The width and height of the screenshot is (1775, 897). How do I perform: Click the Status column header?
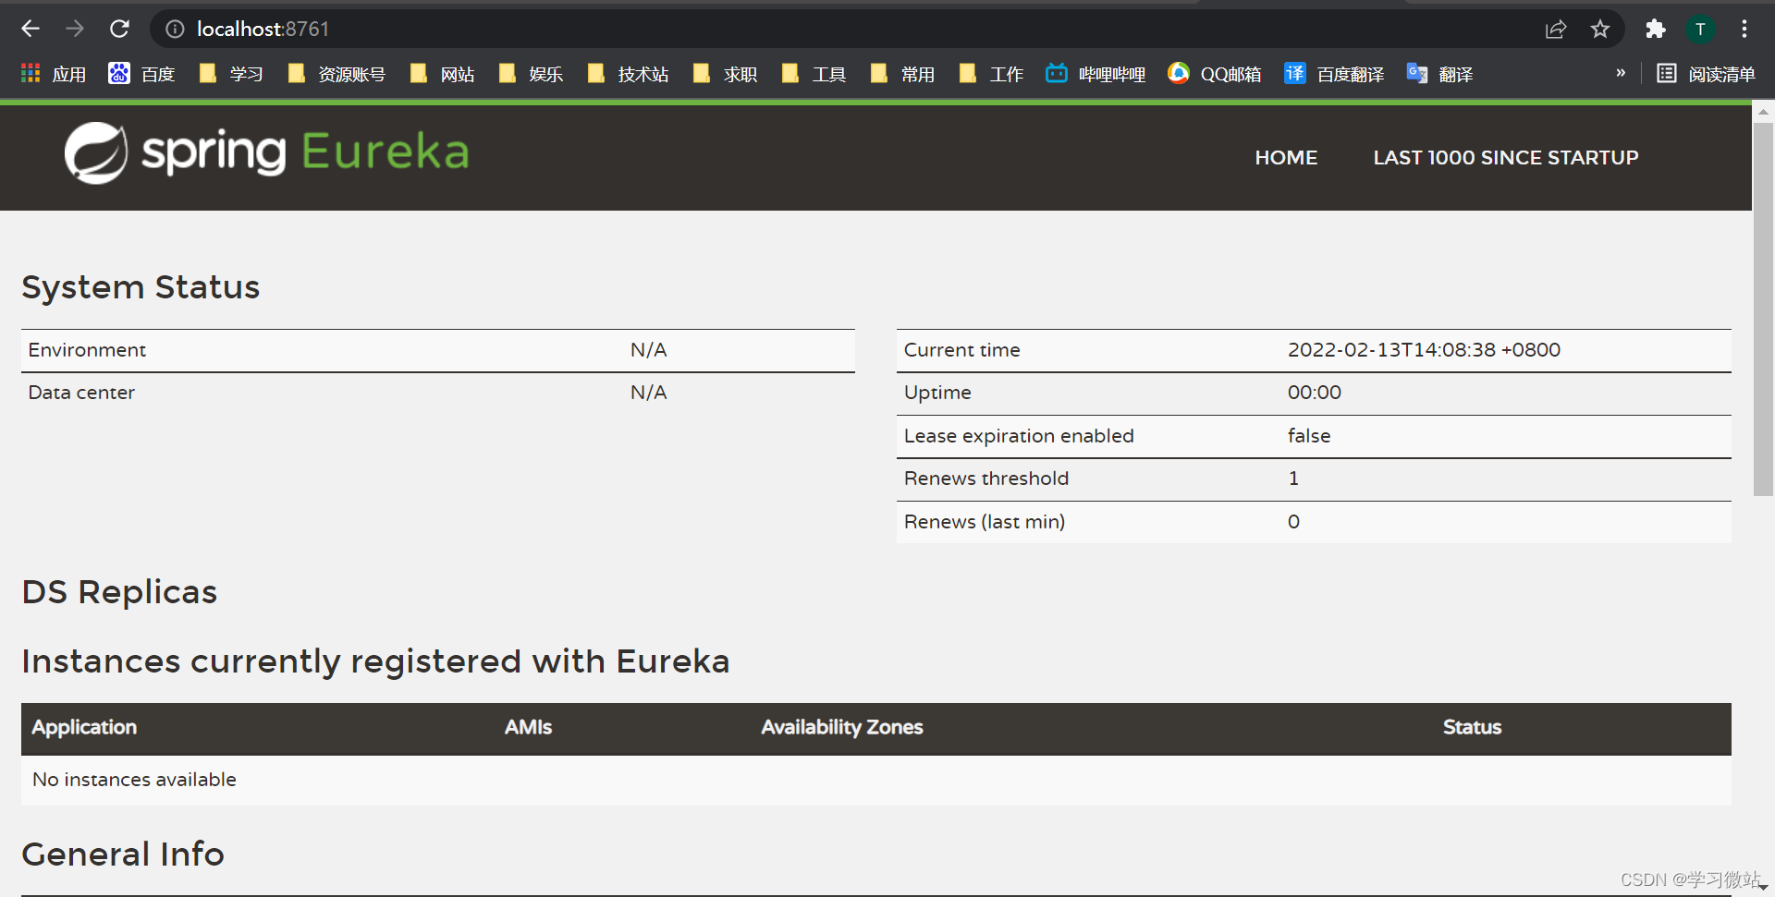pyautogui.click(x=1472, y=728)
